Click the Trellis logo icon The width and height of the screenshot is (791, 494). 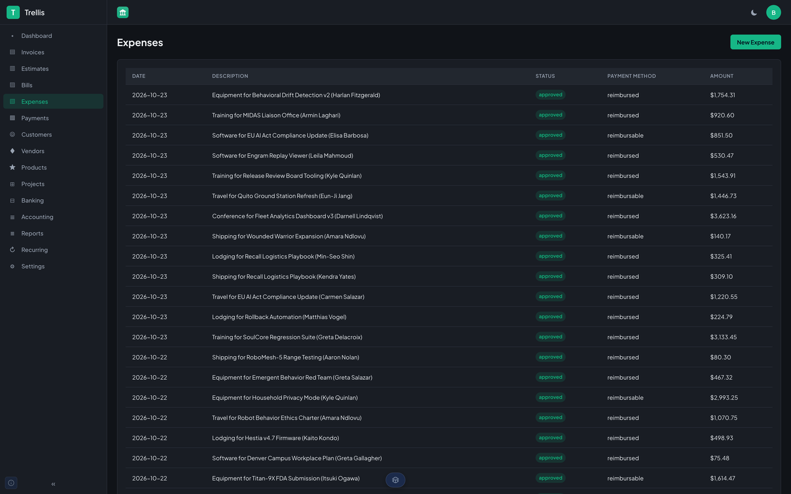(13, 12)
